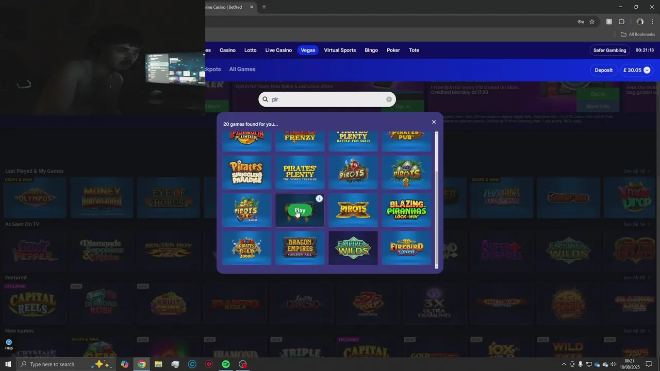Go to the Poker section
Screen dimensions: 660x371
pos(393,50)
